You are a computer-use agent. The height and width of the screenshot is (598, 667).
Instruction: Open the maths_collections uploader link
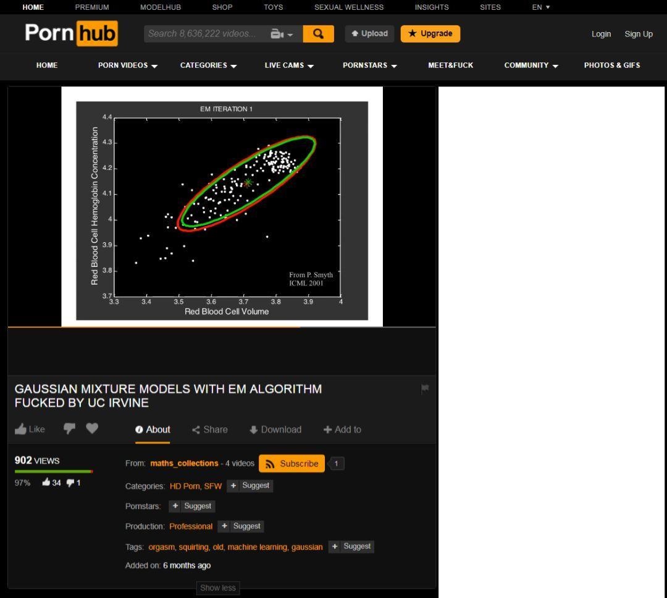[x=184, y=463]
